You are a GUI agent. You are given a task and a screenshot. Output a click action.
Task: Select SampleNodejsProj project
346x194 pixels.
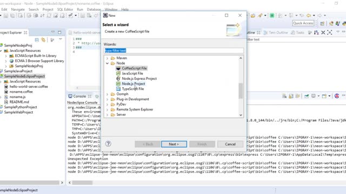point(18,45)
